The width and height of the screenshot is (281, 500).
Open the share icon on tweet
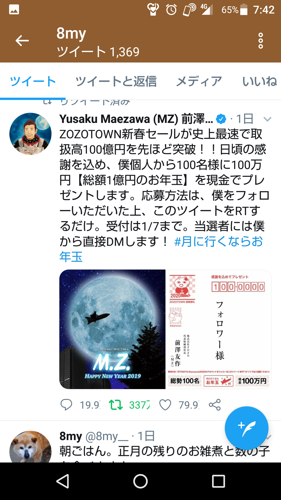coord(215,405)
